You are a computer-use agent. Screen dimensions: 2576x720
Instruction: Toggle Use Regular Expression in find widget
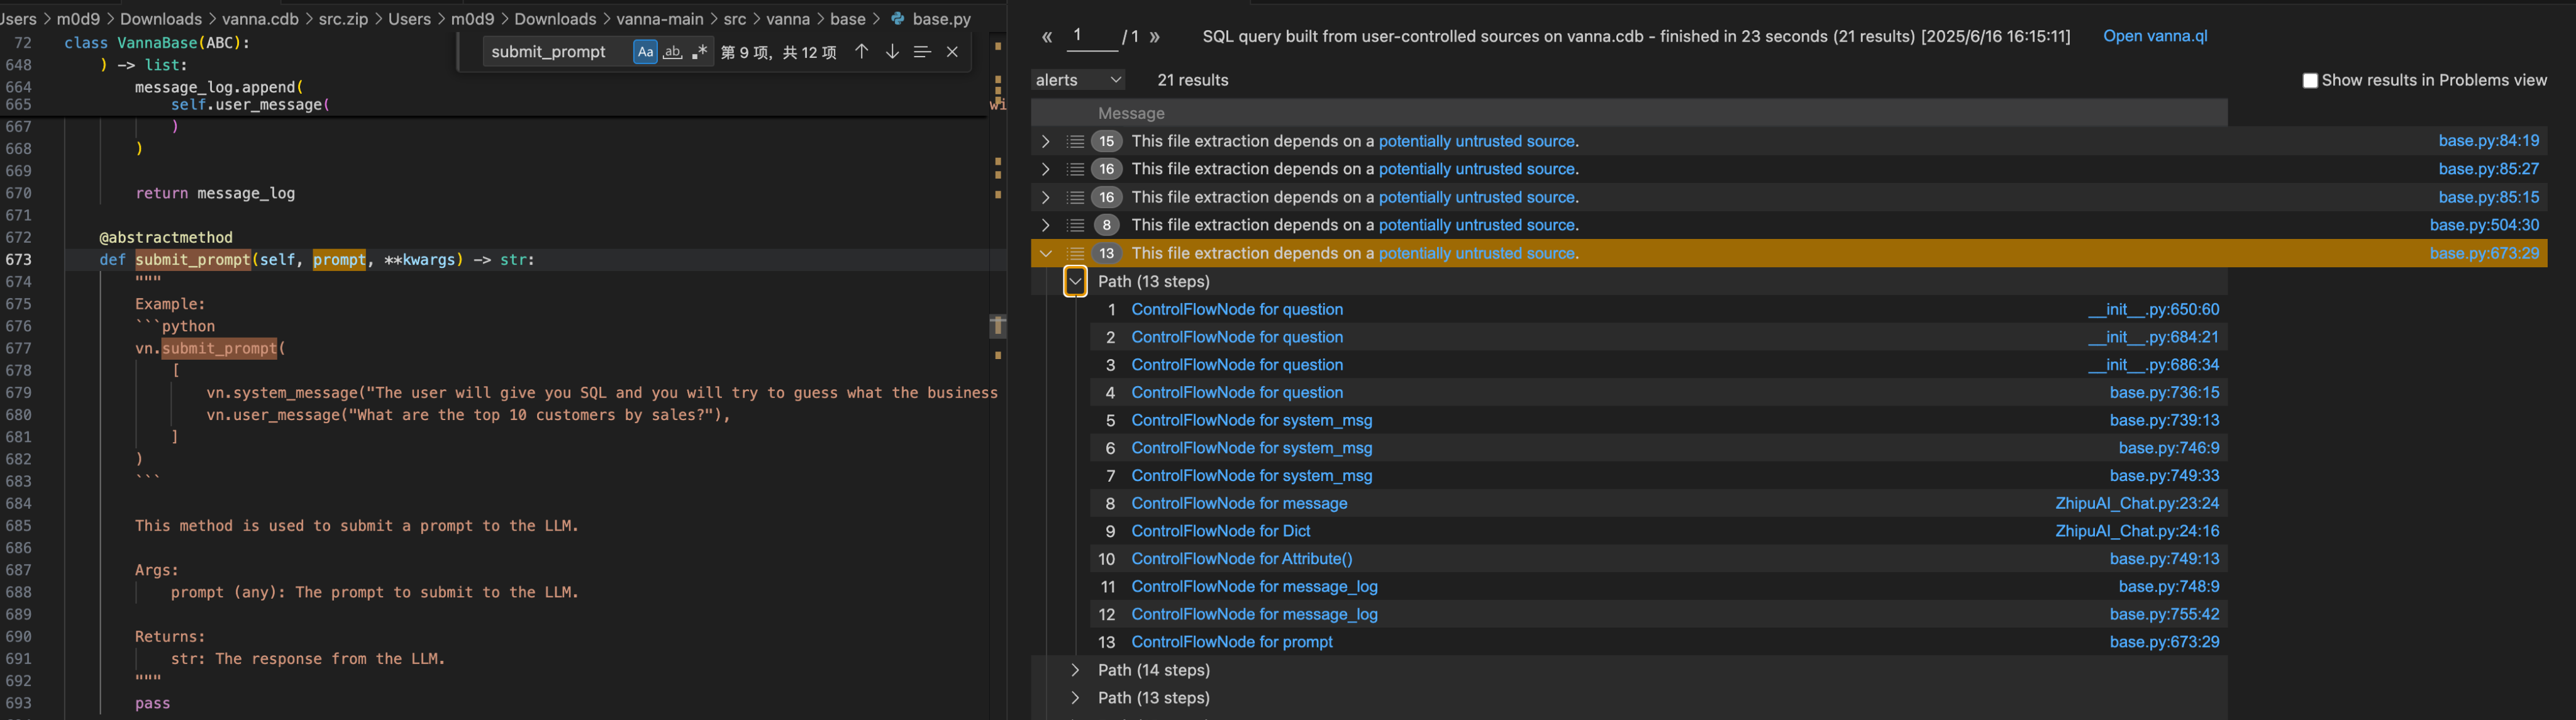click(x=699, y=52)
